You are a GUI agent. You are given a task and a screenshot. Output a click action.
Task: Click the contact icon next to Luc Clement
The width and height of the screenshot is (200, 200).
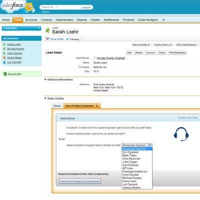click(4, 62)
